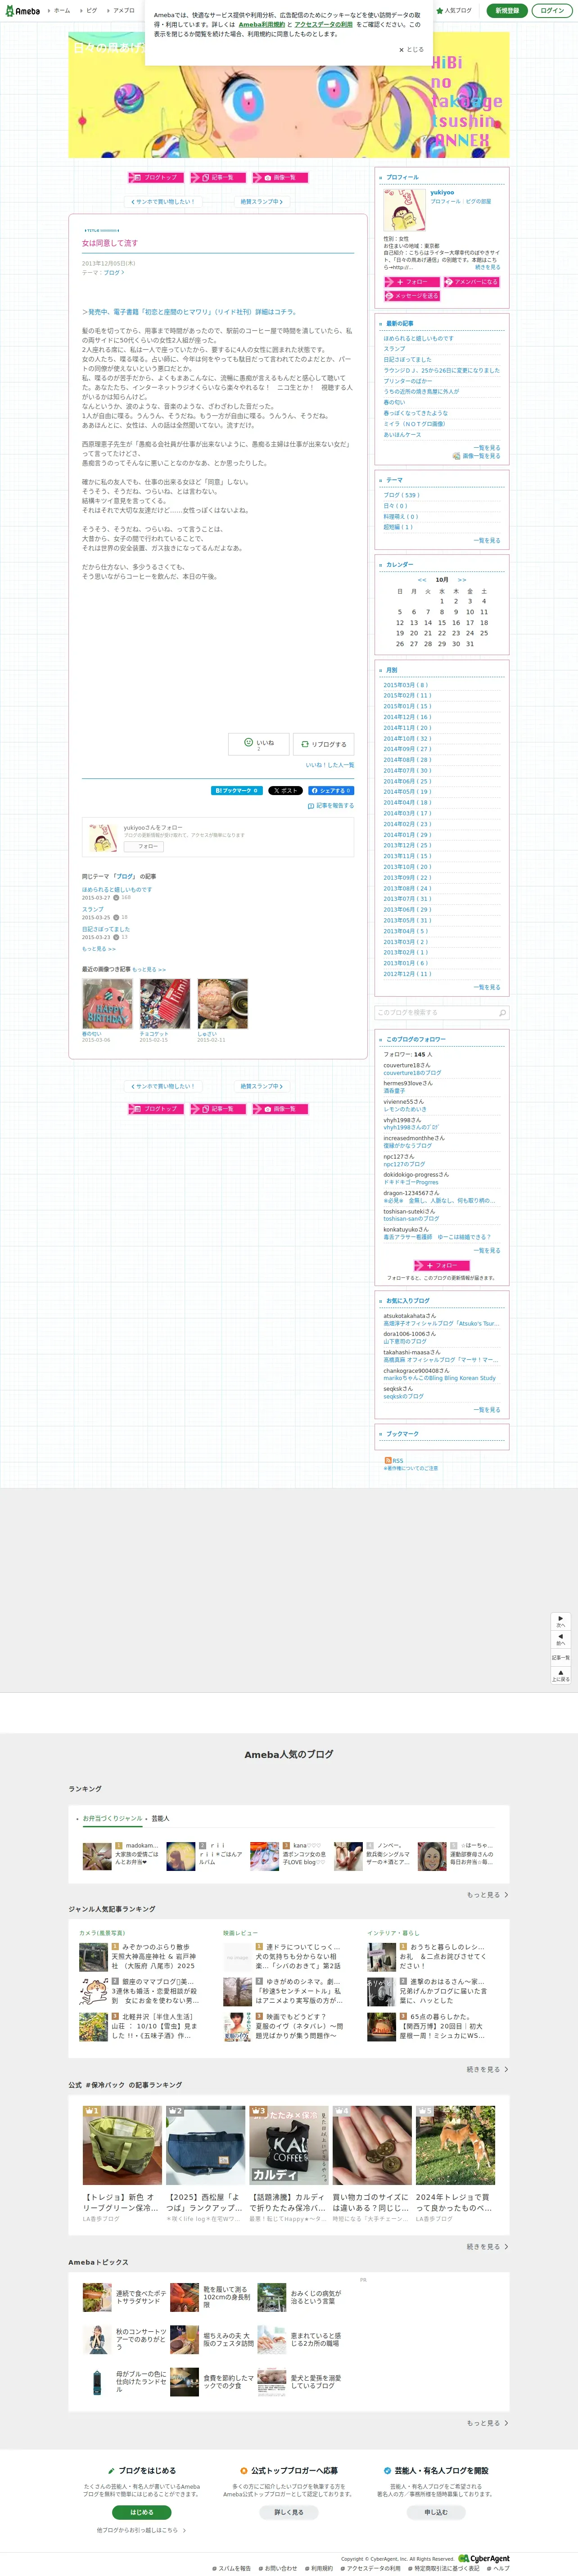Viewport: 578px width, 2576px height.
Task: Open 画像一覧を見る under latest articles
Action: (477, 456)
